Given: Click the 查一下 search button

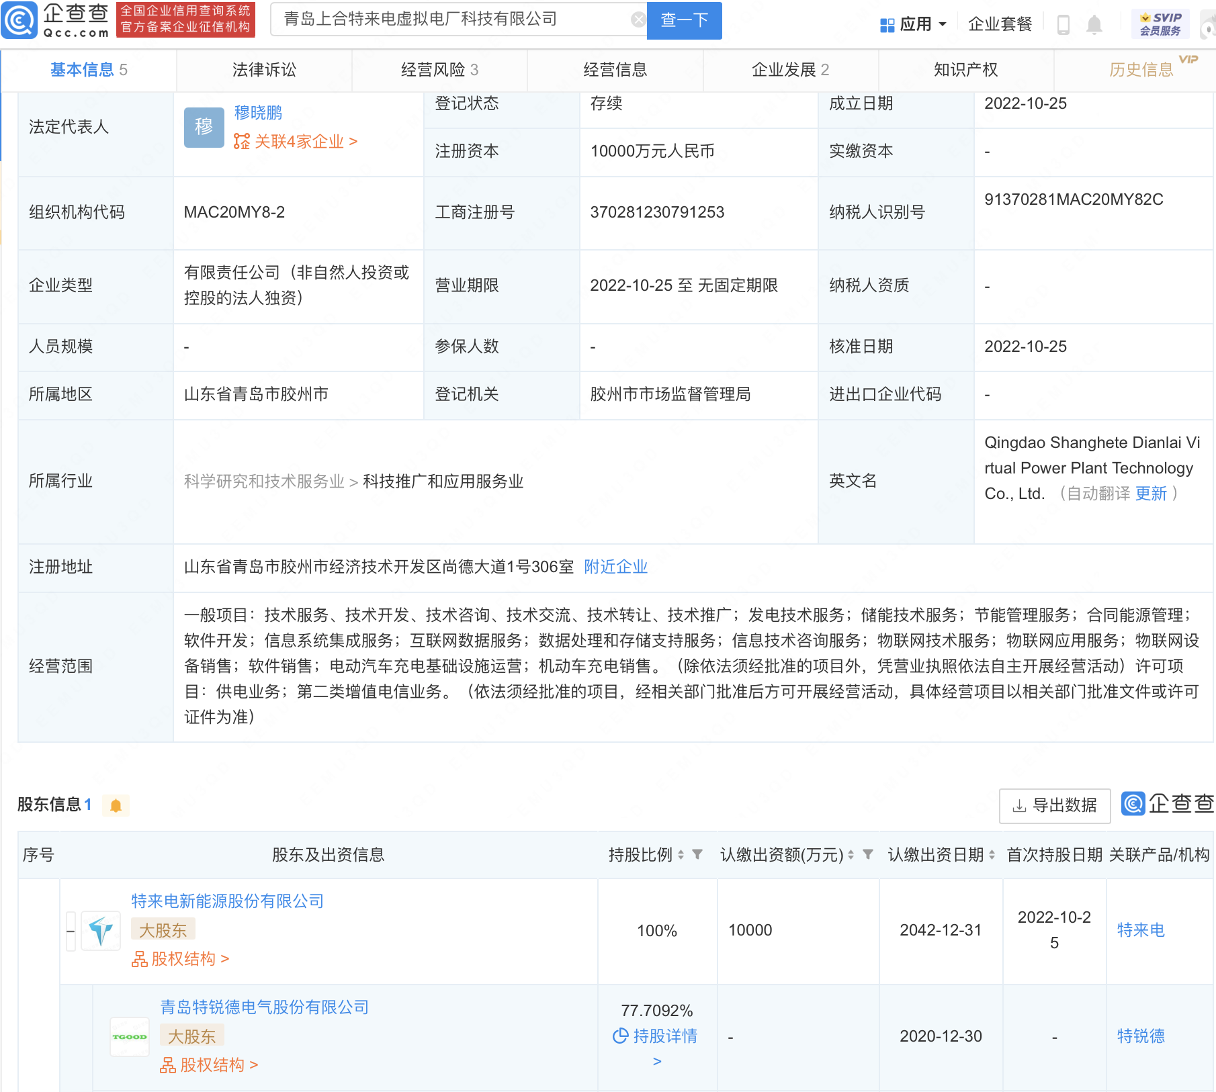Looking at the screenshot, I should [x=684, y=20].
